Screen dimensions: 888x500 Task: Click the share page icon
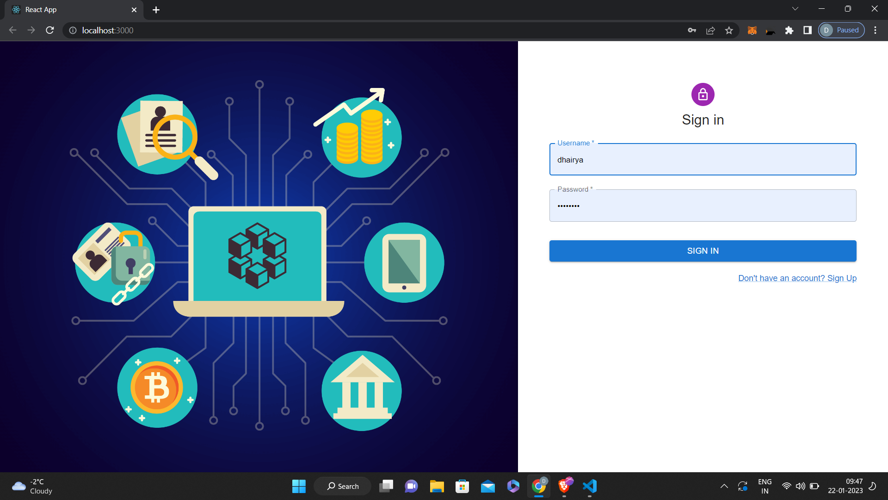point(710,31)
